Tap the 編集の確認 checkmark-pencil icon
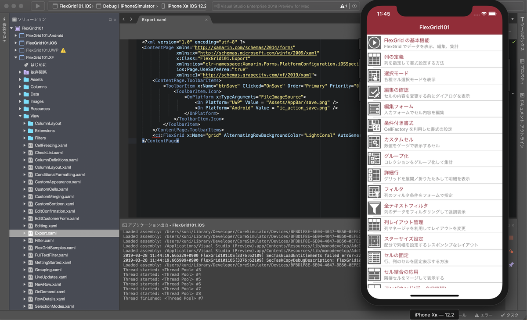Viewport: 527px width, 320px height. click(x=374, y=92)
